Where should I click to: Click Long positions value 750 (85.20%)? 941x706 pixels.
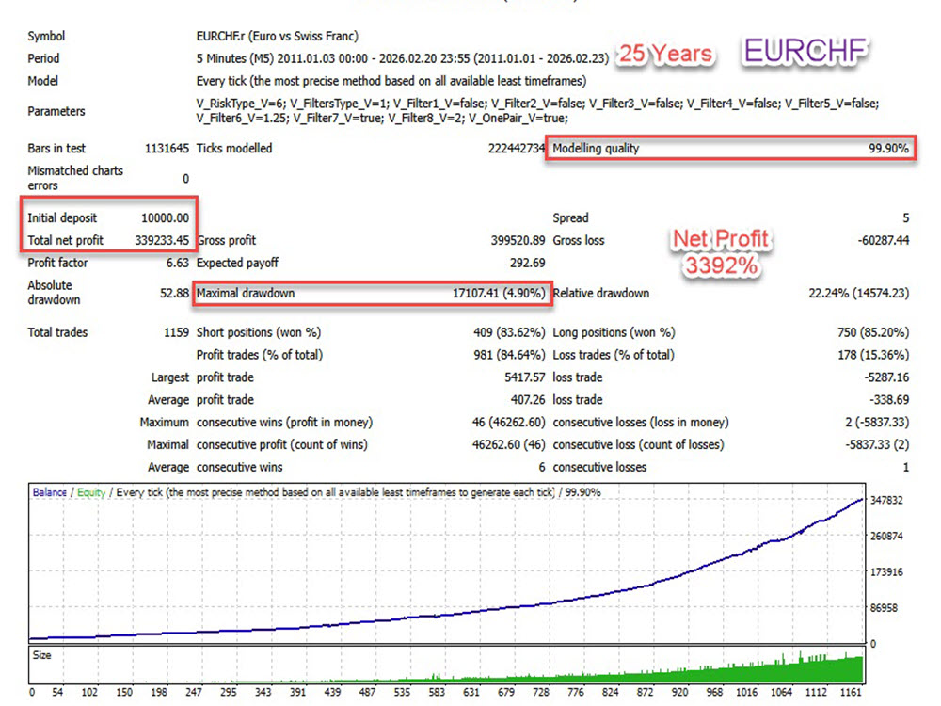coord(873,332)
